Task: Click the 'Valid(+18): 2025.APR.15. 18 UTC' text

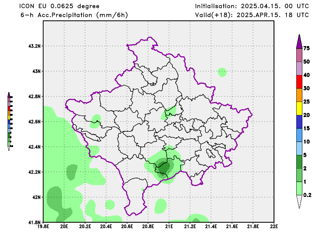Action: (x=252, y=15)
